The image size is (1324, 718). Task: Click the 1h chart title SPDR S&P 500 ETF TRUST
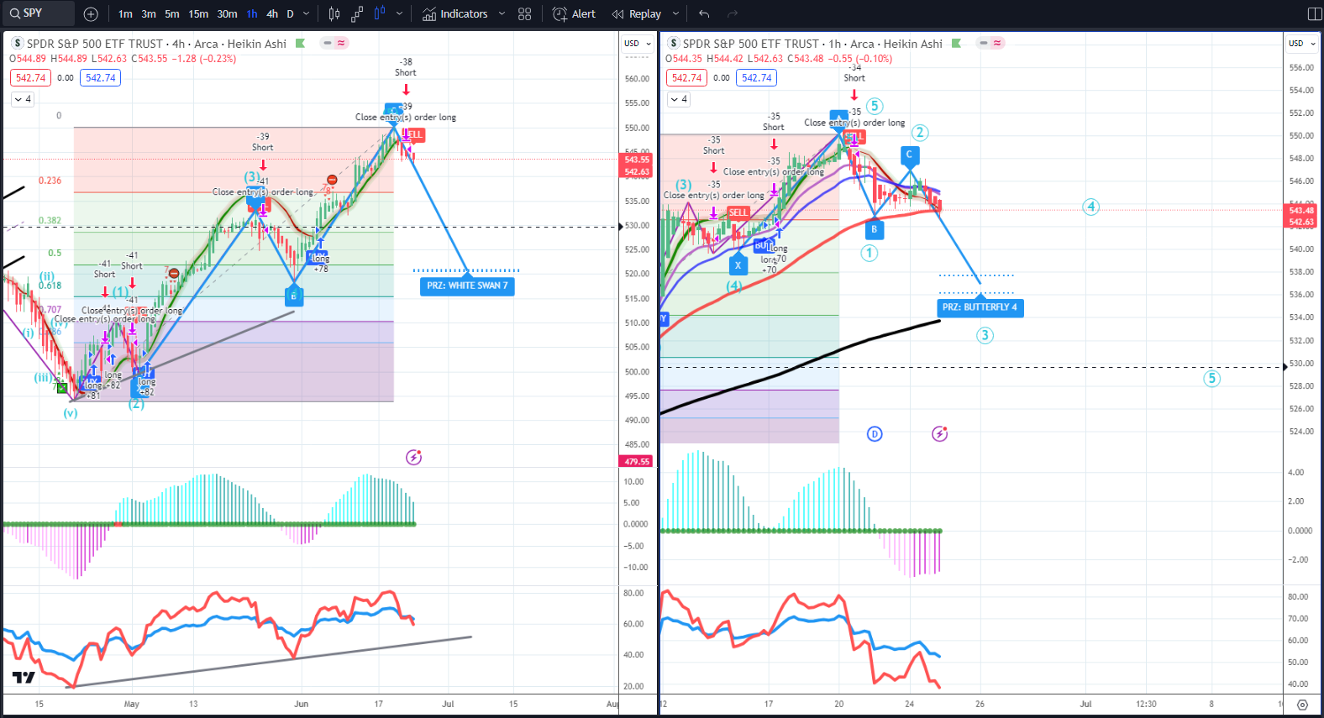pos(751,44)
